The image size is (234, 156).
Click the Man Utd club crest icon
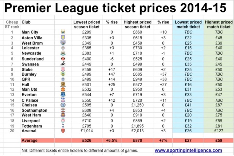[x=63, y=89]
